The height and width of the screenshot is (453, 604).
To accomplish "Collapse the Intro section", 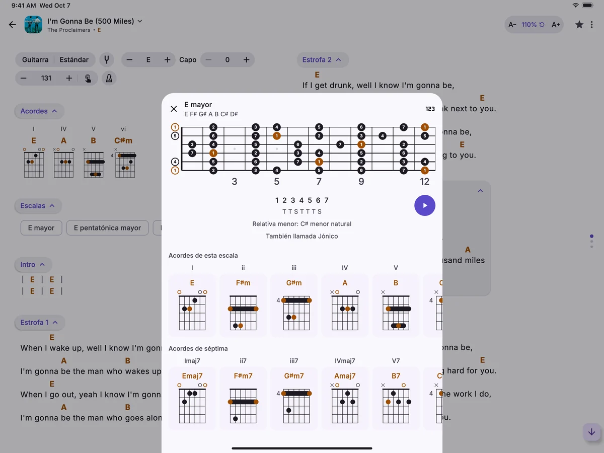I will (x=33, y=264).
